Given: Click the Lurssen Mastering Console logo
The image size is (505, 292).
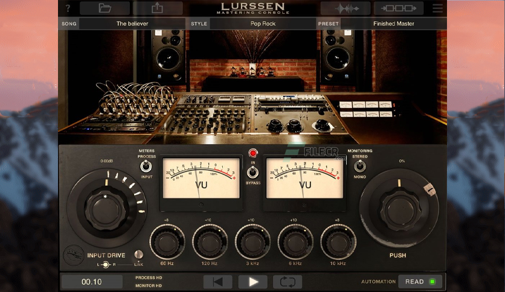Looking at the screenshot, I should pyautogui.click(x=253, y=8).
